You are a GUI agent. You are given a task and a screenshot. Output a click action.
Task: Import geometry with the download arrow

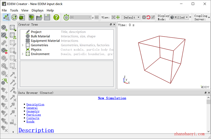13,36
